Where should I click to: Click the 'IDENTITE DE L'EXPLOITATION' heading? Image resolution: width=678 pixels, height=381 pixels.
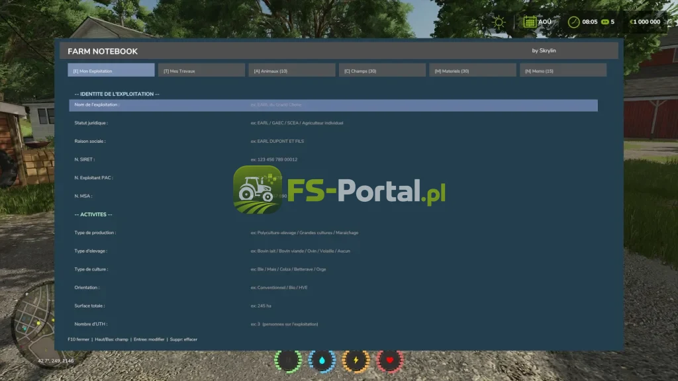pyautogui.click(x=117, y=94)
